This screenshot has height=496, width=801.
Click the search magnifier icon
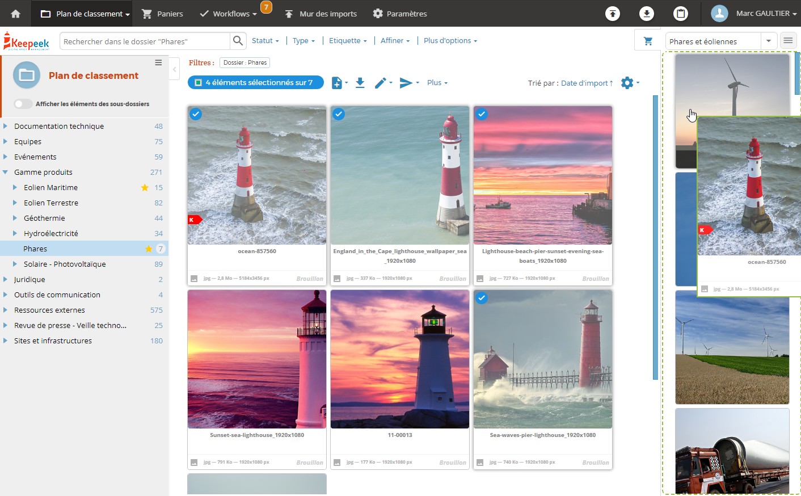click(x=238, y=41)
